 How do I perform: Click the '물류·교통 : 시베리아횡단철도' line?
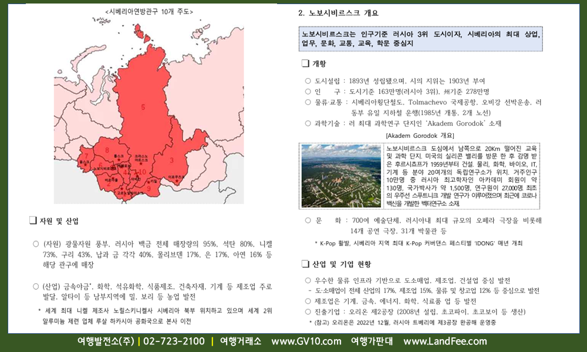click(423, 107)
